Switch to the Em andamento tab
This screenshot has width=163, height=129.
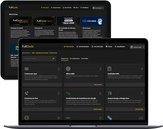coord(75,58)
